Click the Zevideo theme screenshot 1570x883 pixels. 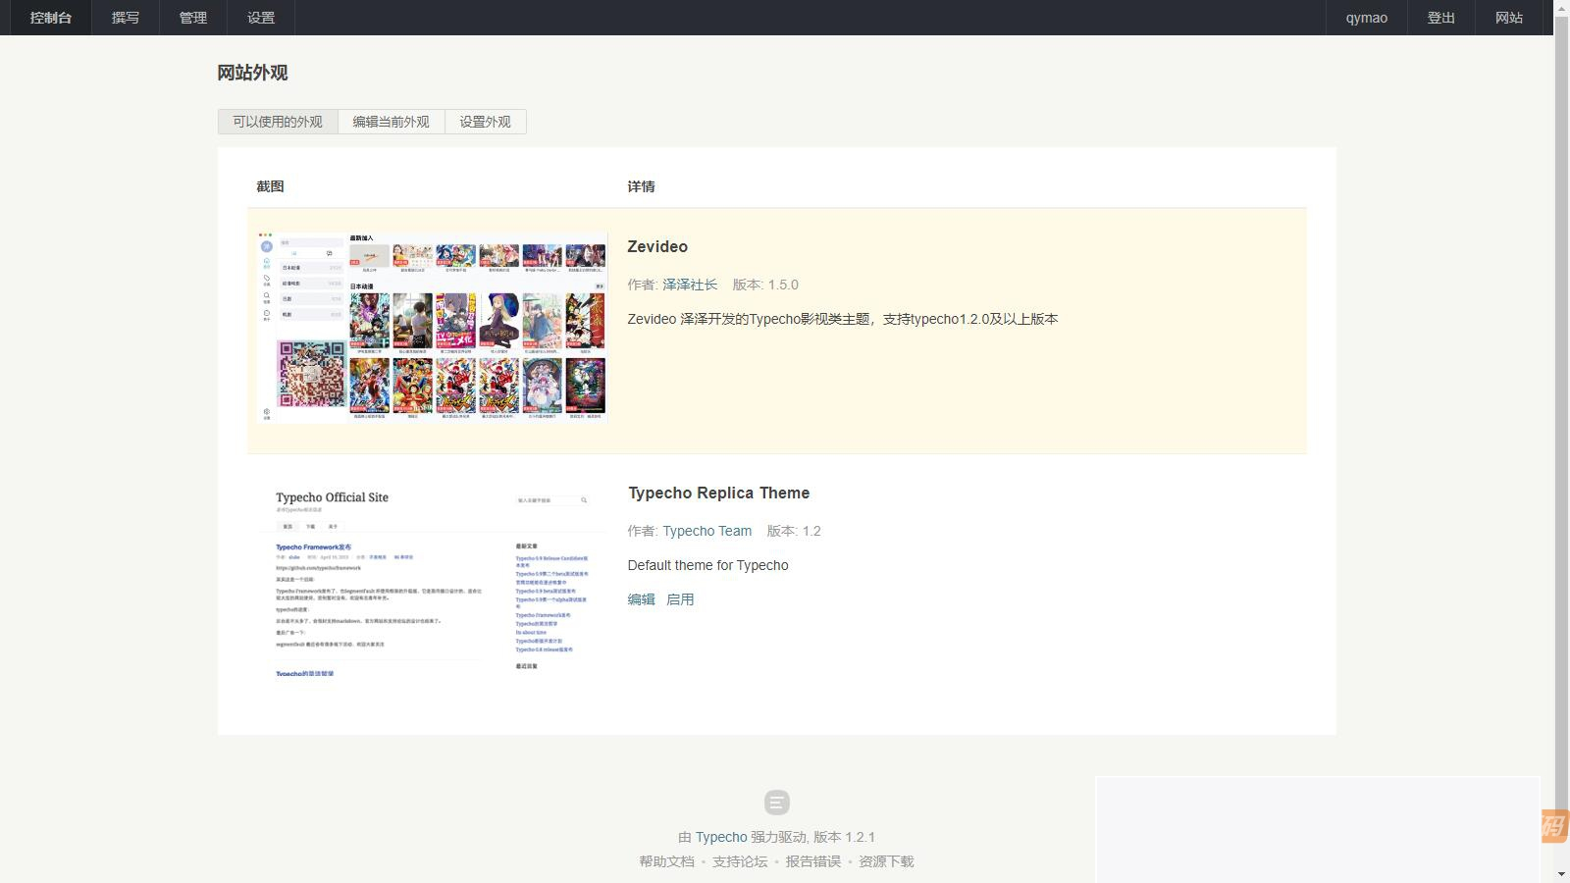[432, 327]
